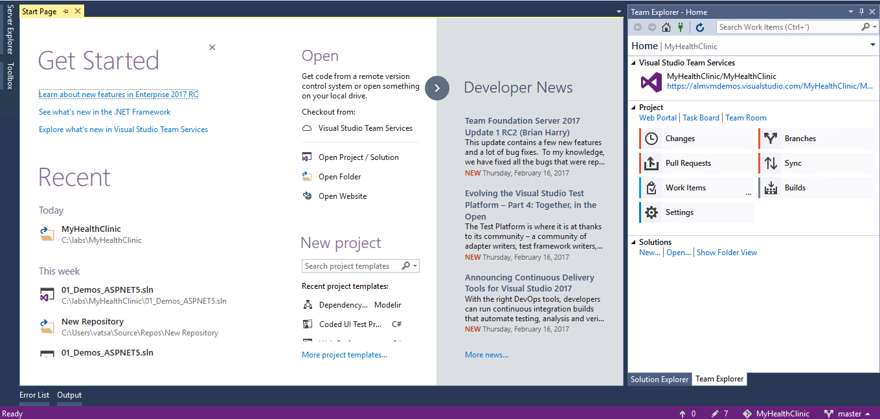Open Explore what's new in Visual Studio Team Services

tap(124, 130)
